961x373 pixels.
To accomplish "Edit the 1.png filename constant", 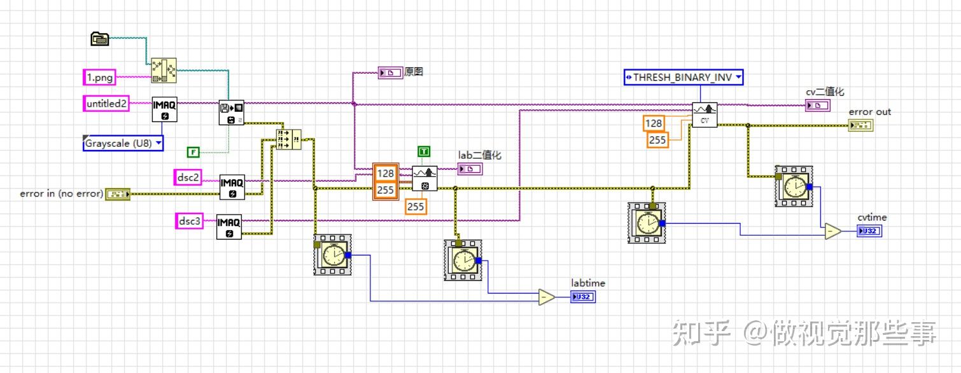I will (x=99, y=78).
